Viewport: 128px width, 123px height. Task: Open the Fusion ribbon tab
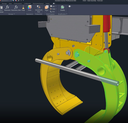48,4
